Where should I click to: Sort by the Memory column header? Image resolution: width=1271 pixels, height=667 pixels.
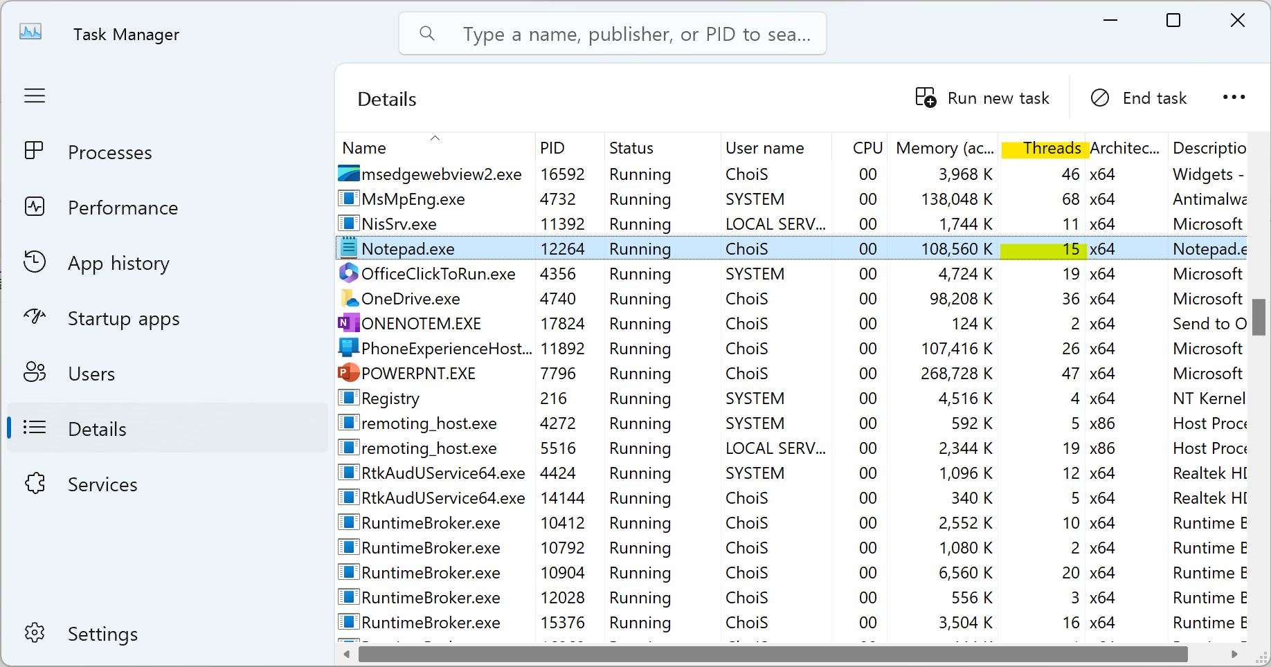(943, 147)
